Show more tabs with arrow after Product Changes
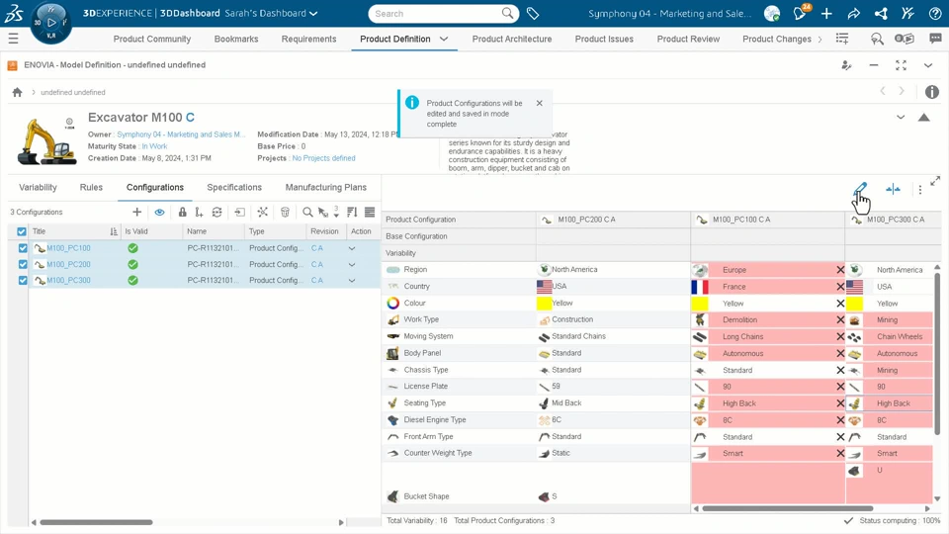 click(x=820, y=39)
